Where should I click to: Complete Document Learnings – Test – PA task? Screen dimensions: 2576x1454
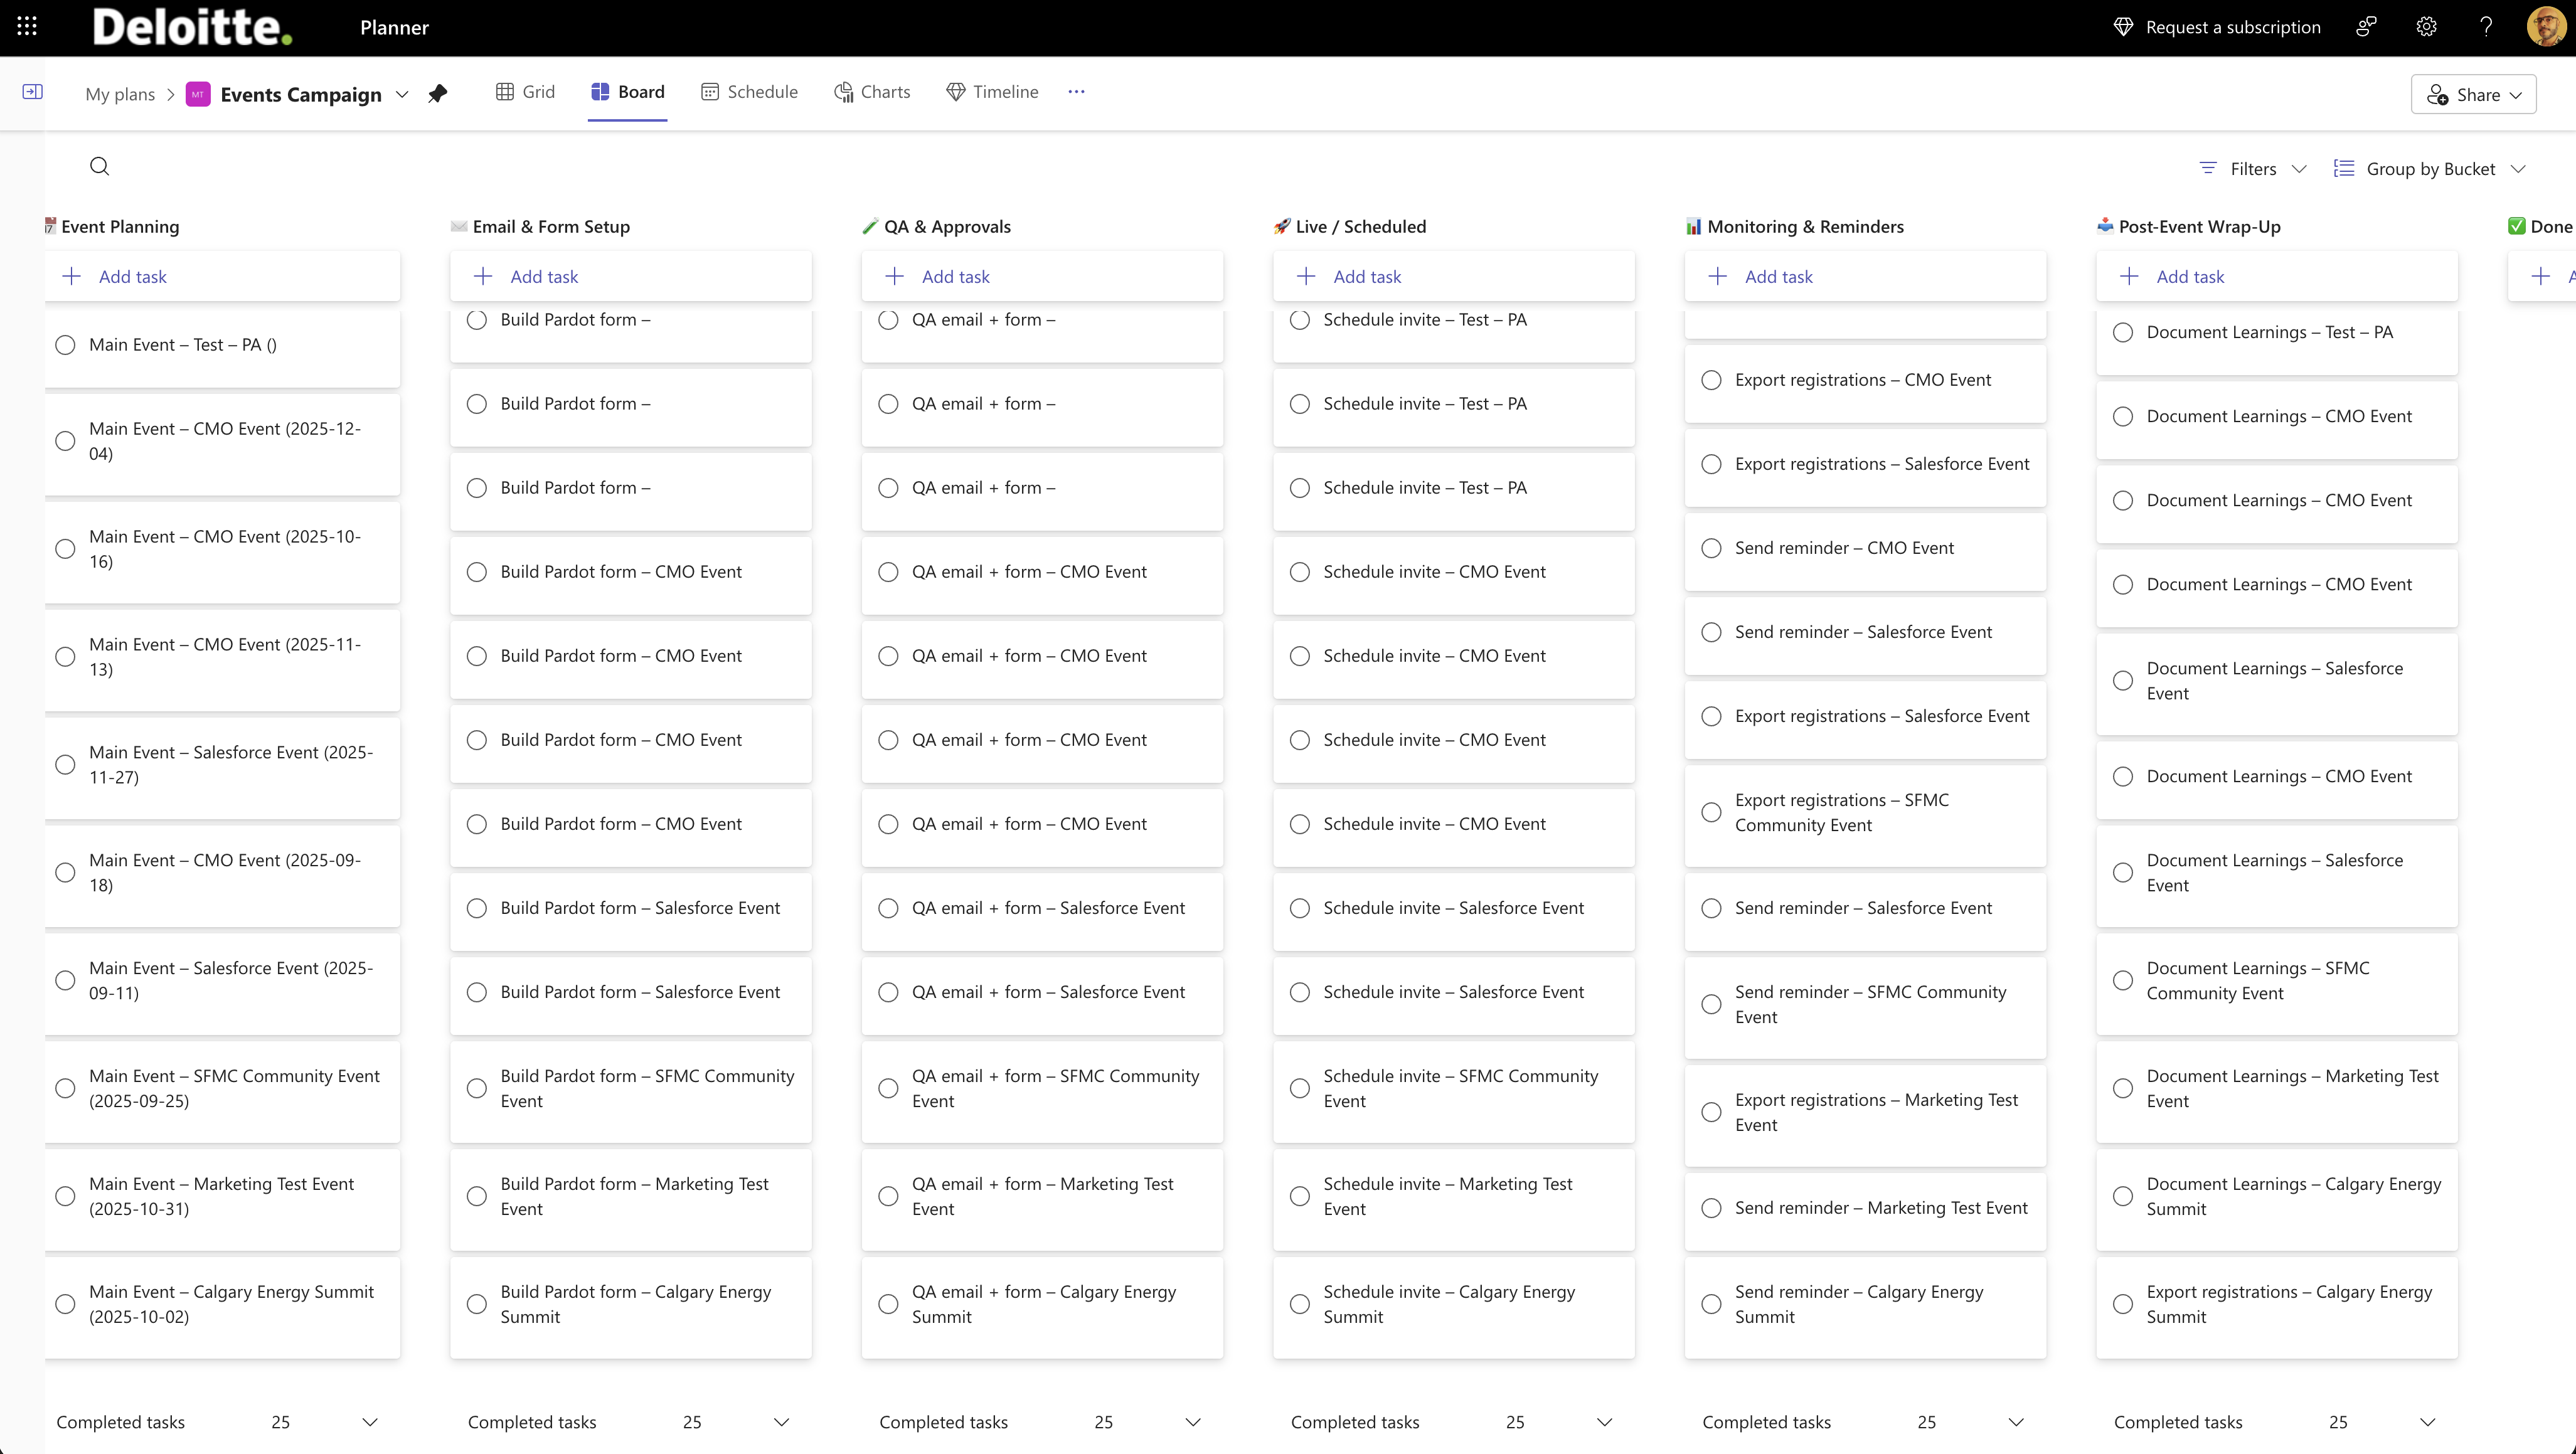2123,332
